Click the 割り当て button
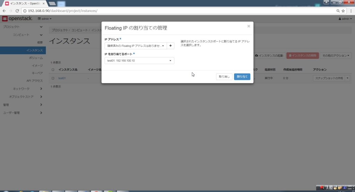 point(242,76)
